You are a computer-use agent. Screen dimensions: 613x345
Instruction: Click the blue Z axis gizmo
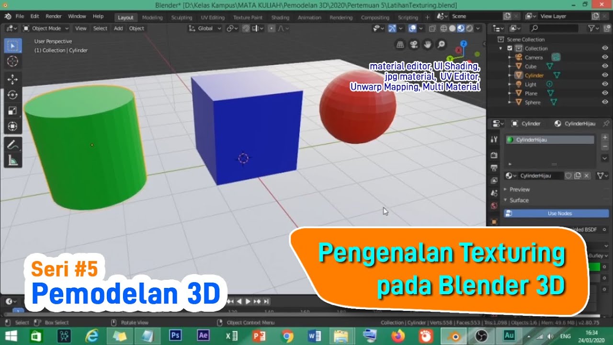(463, 44)
